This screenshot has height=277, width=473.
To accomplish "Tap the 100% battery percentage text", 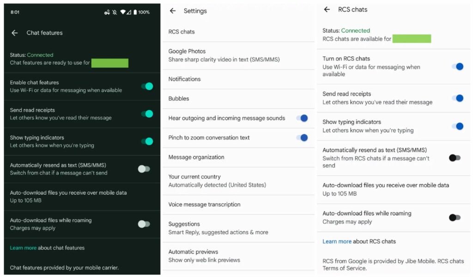I will [x=144, y=12].
